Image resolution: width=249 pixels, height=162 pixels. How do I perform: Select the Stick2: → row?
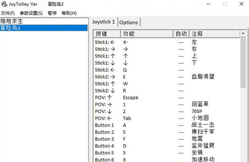point(167,77)
